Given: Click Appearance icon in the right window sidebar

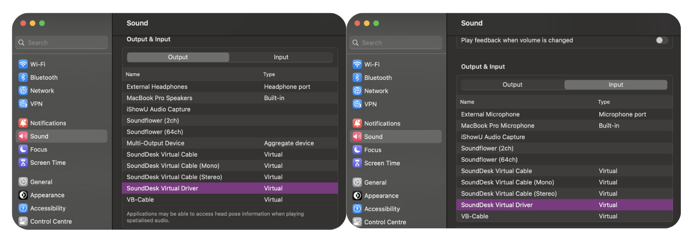Looking at the screenshot, I should (x=357, y=196).
